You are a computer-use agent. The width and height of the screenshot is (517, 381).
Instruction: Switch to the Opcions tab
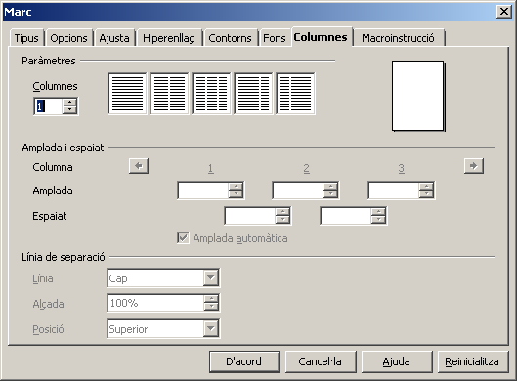click(69, 38)
